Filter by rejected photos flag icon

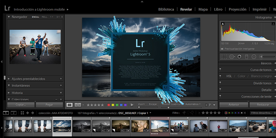(192, 113)
